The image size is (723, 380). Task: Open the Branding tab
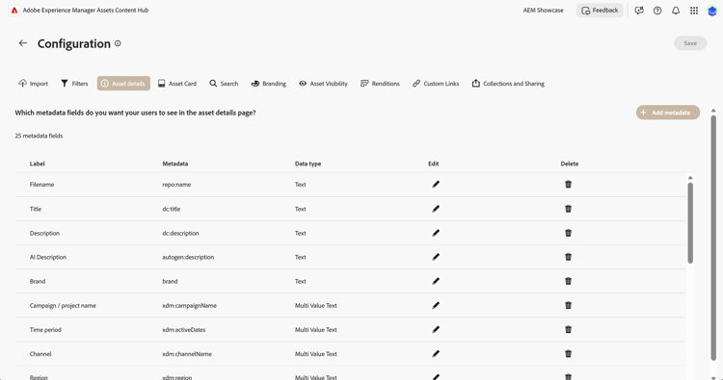tap(268, 84)
